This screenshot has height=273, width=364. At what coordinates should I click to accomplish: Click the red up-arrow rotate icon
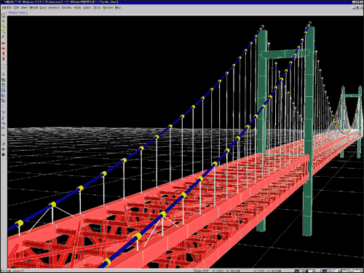point(4,54)
